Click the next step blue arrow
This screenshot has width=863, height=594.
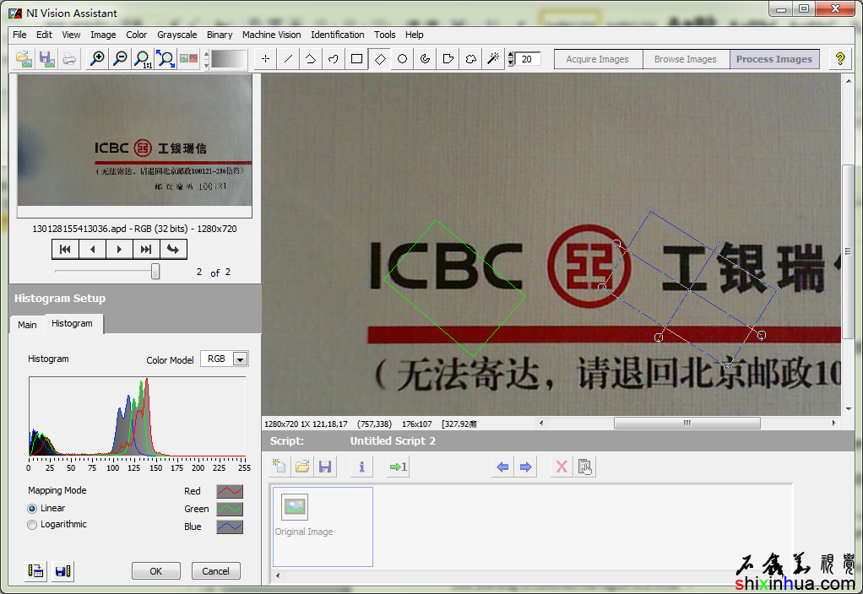coord(525,467)
